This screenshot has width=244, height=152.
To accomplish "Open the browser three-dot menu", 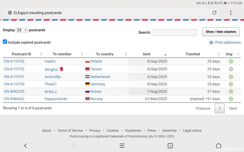I will click(x=231, y=13).
